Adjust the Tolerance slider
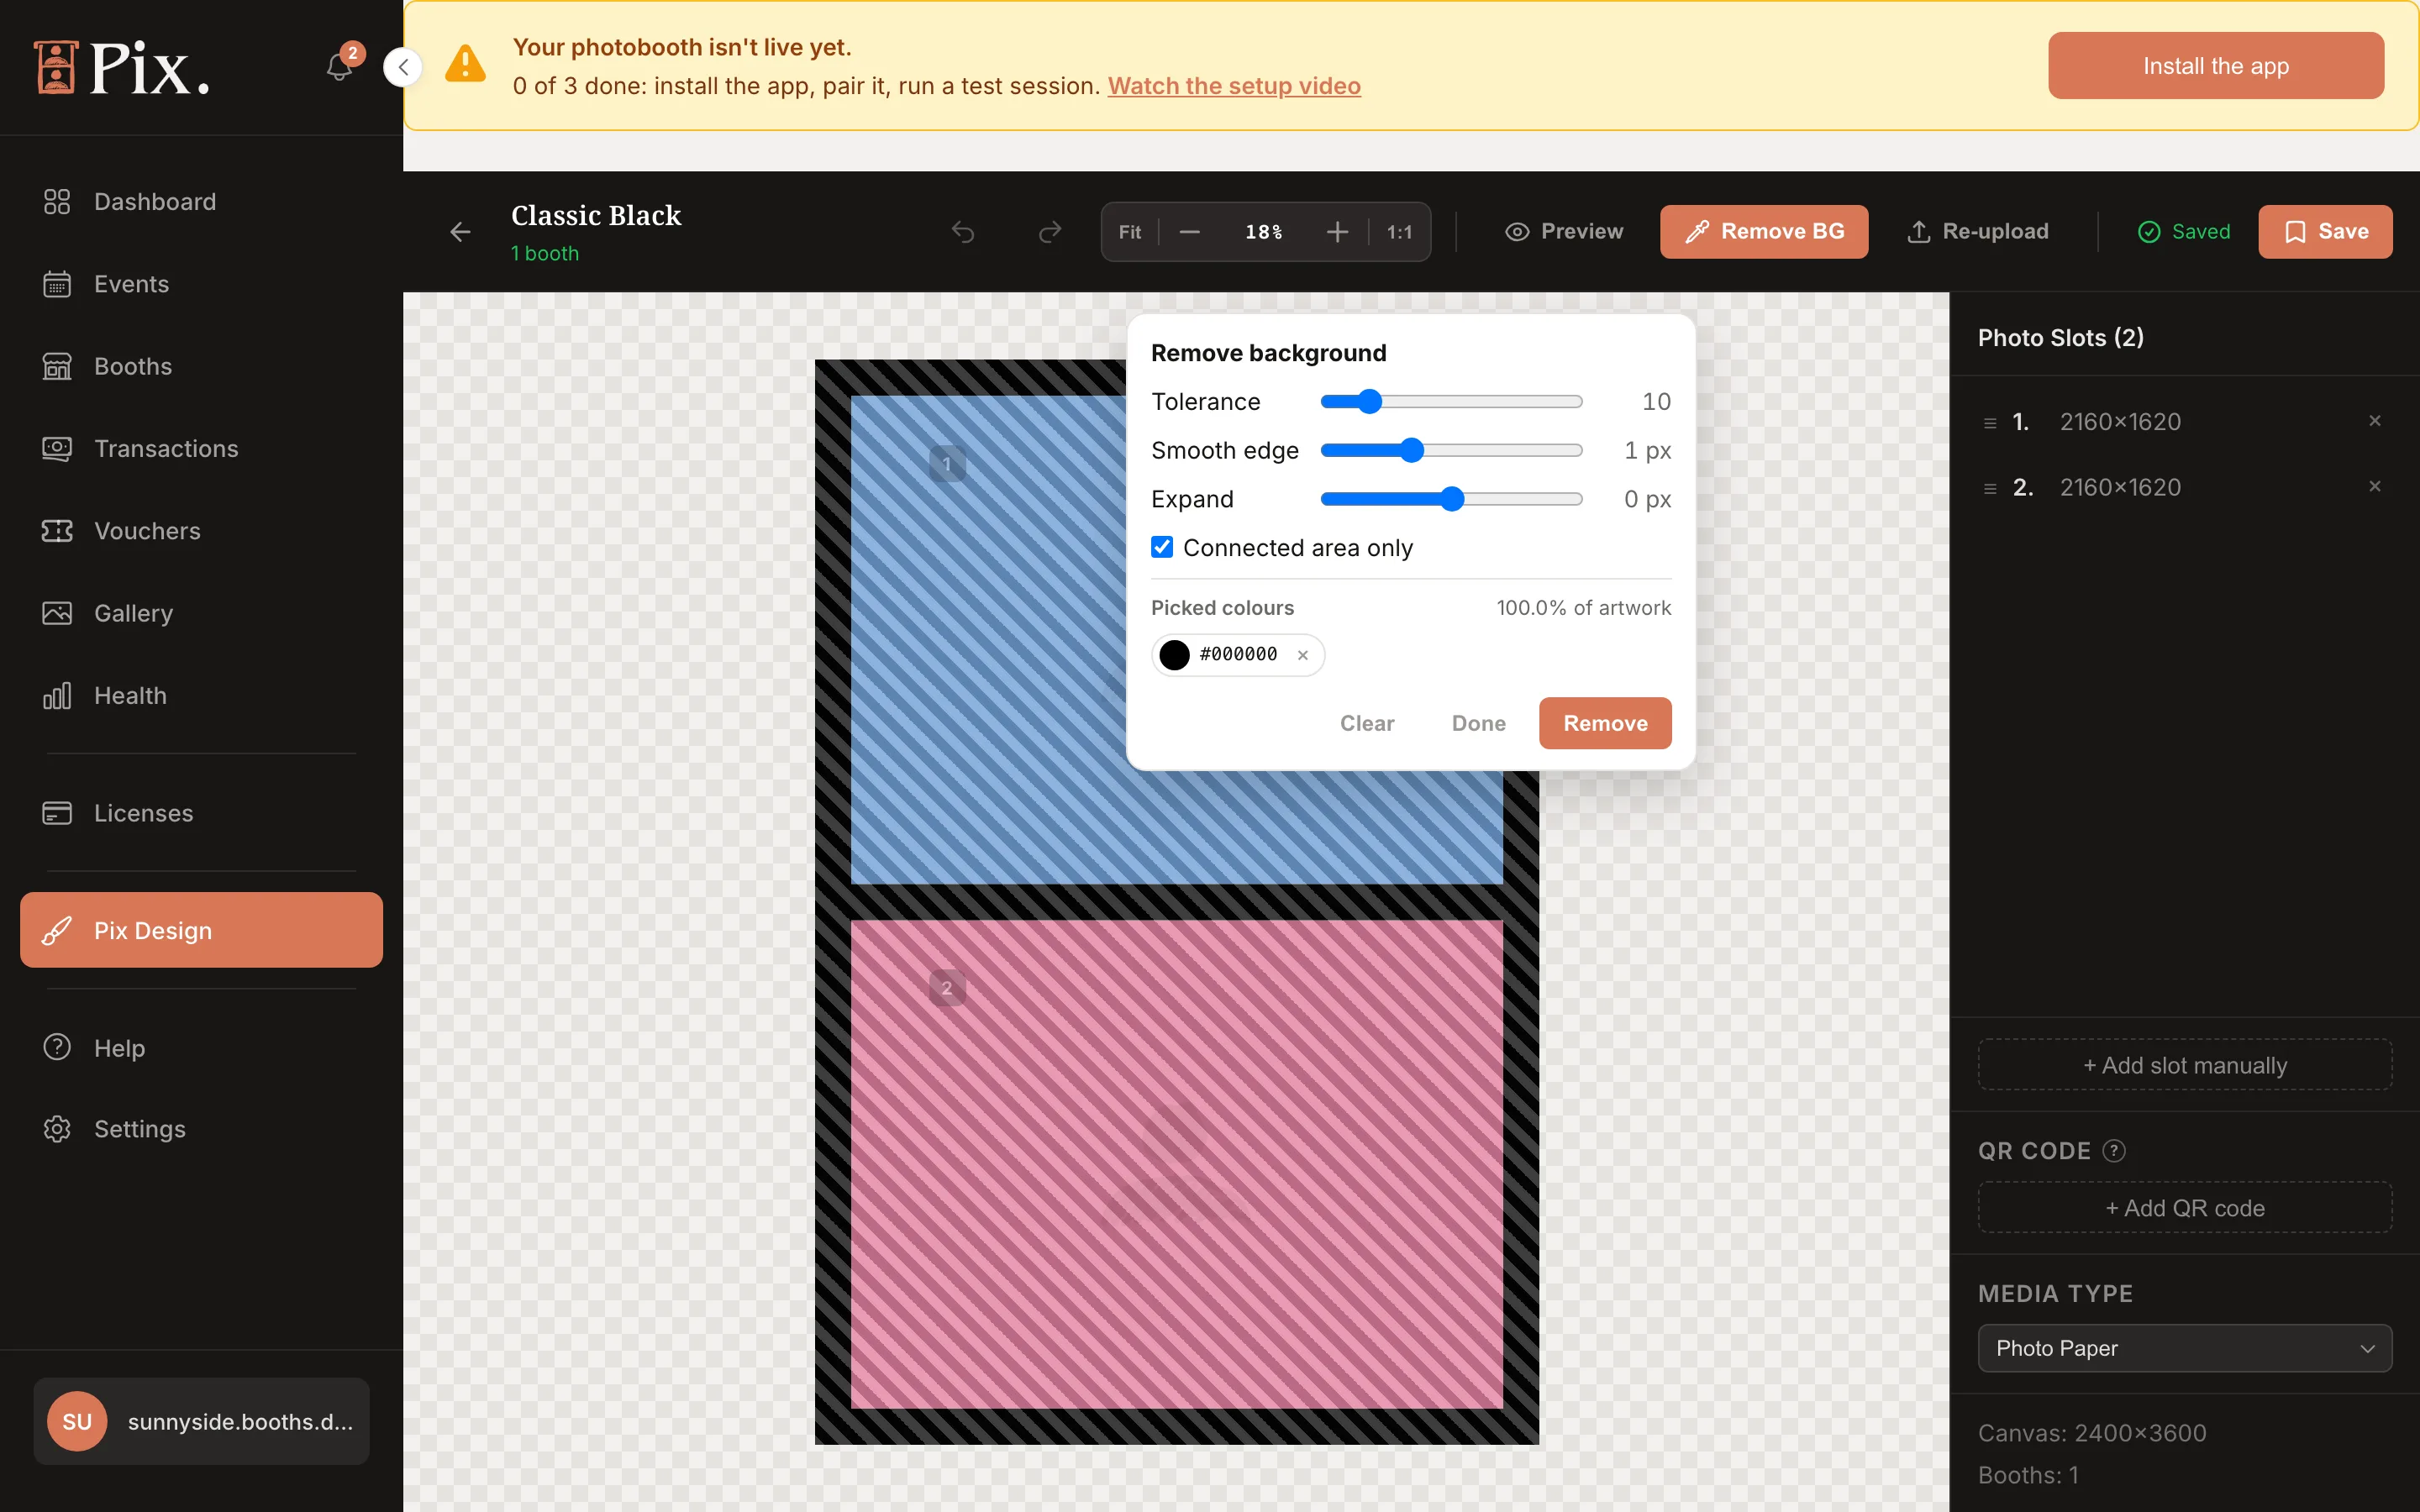The width and height of the screenshot is (2420, 1512). (x=1451, y=402)
